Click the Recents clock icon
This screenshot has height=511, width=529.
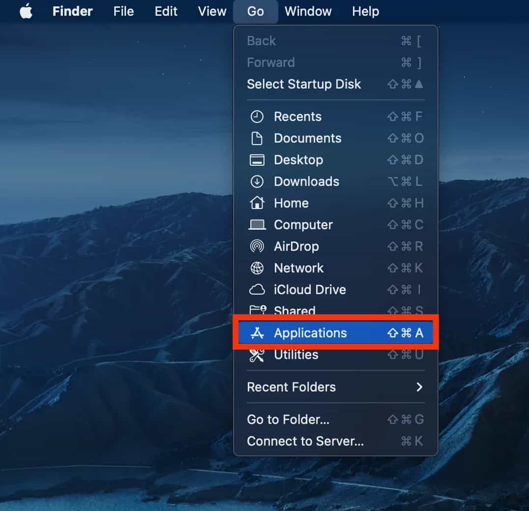257,117
